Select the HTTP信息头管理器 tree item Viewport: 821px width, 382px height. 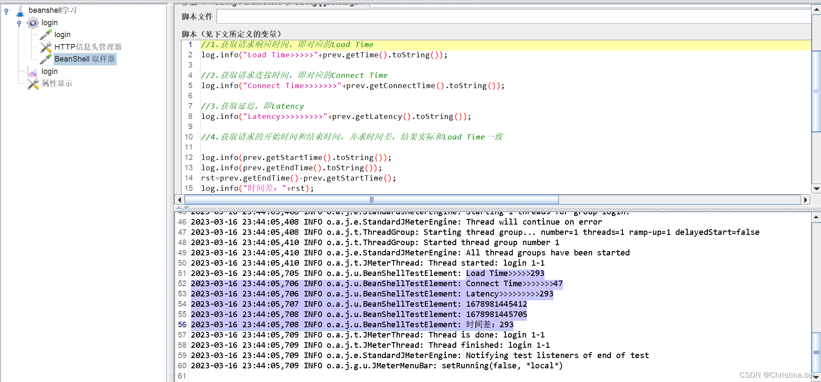[x=88, y=47]
